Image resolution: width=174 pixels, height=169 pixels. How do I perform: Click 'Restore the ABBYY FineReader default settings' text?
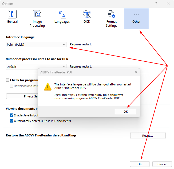tap(41, 135)
